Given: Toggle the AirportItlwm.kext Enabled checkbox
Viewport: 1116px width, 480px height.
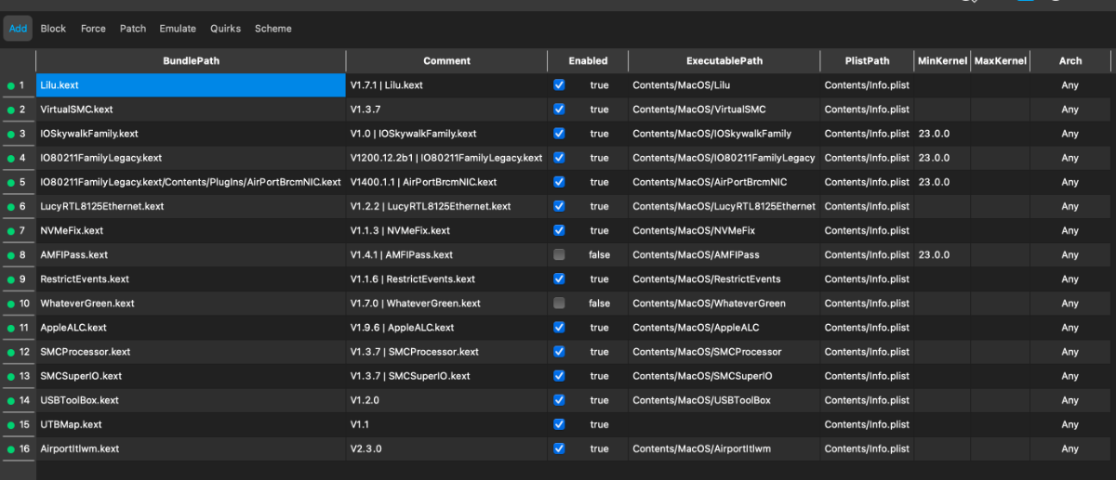Looking at the screenshot, I should [559, 448].
